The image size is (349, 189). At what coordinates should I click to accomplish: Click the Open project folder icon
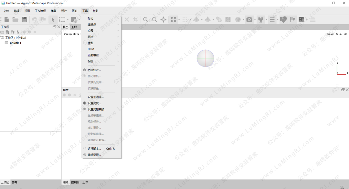[x=15, y=20]
